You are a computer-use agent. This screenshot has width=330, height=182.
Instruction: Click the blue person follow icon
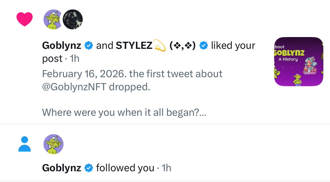click(x=24, y=144)
